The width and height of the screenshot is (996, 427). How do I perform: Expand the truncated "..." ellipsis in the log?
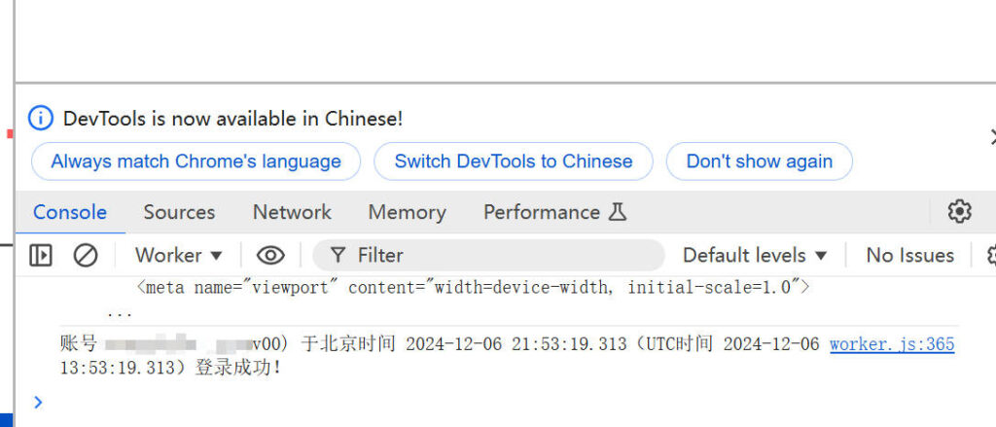click(x=120, y=313)
